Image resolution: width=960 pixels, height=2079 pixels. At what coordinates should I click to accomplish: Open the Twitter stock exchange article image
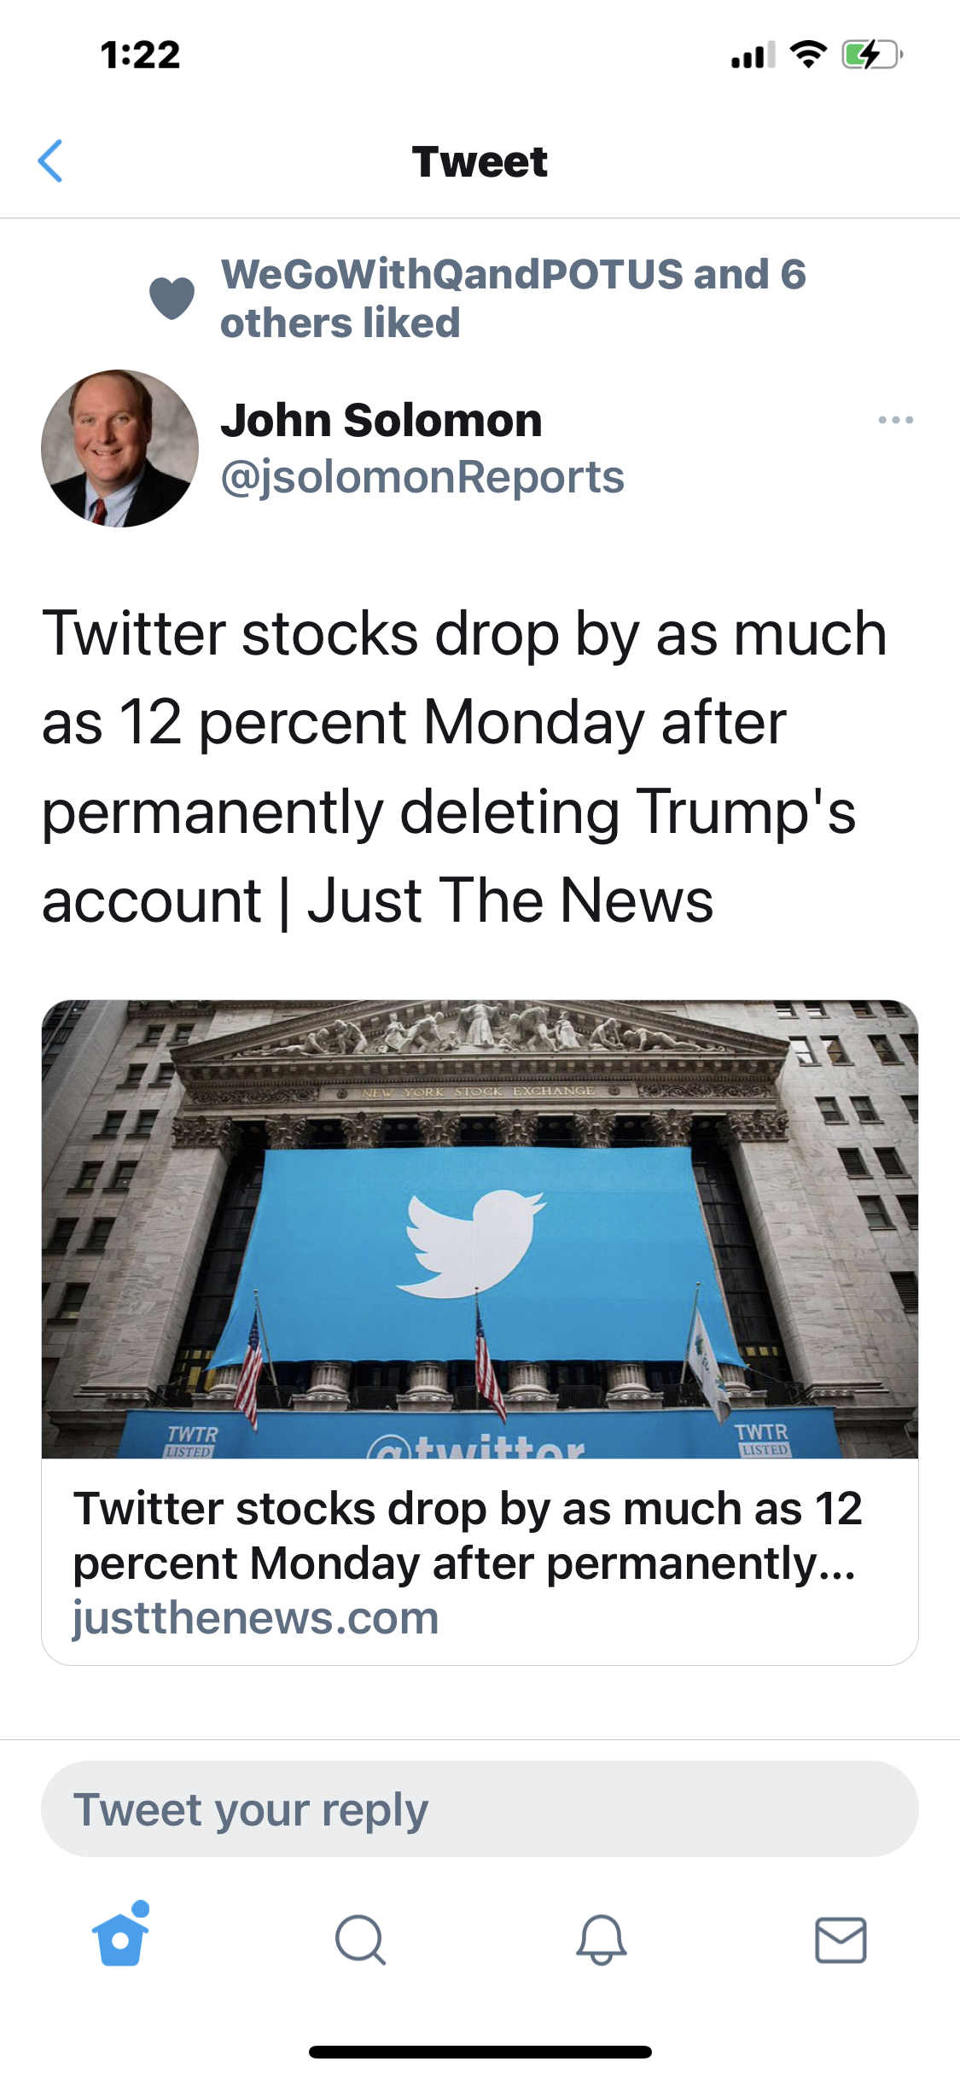tap(480, 1229)
